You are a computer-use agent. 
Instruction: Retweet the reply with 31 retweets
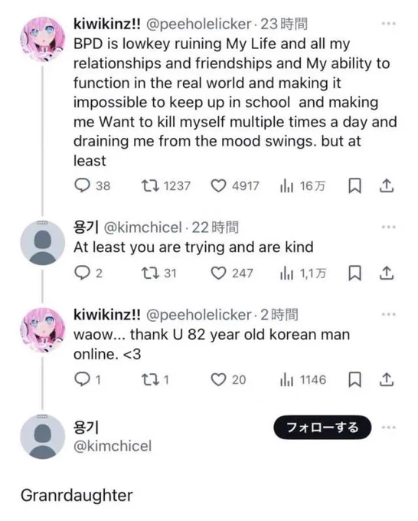coord(150,273)
